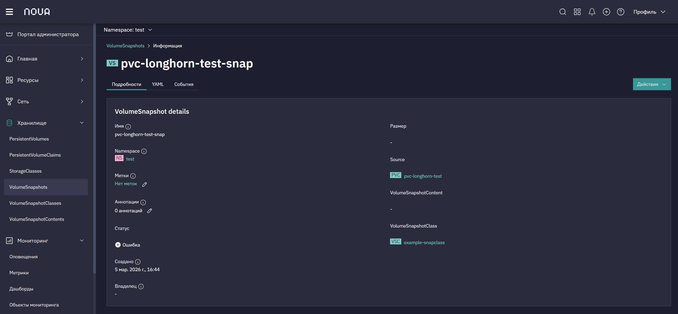Click the Нет меток link
The image size is (678, 314).
coord(126,184)
